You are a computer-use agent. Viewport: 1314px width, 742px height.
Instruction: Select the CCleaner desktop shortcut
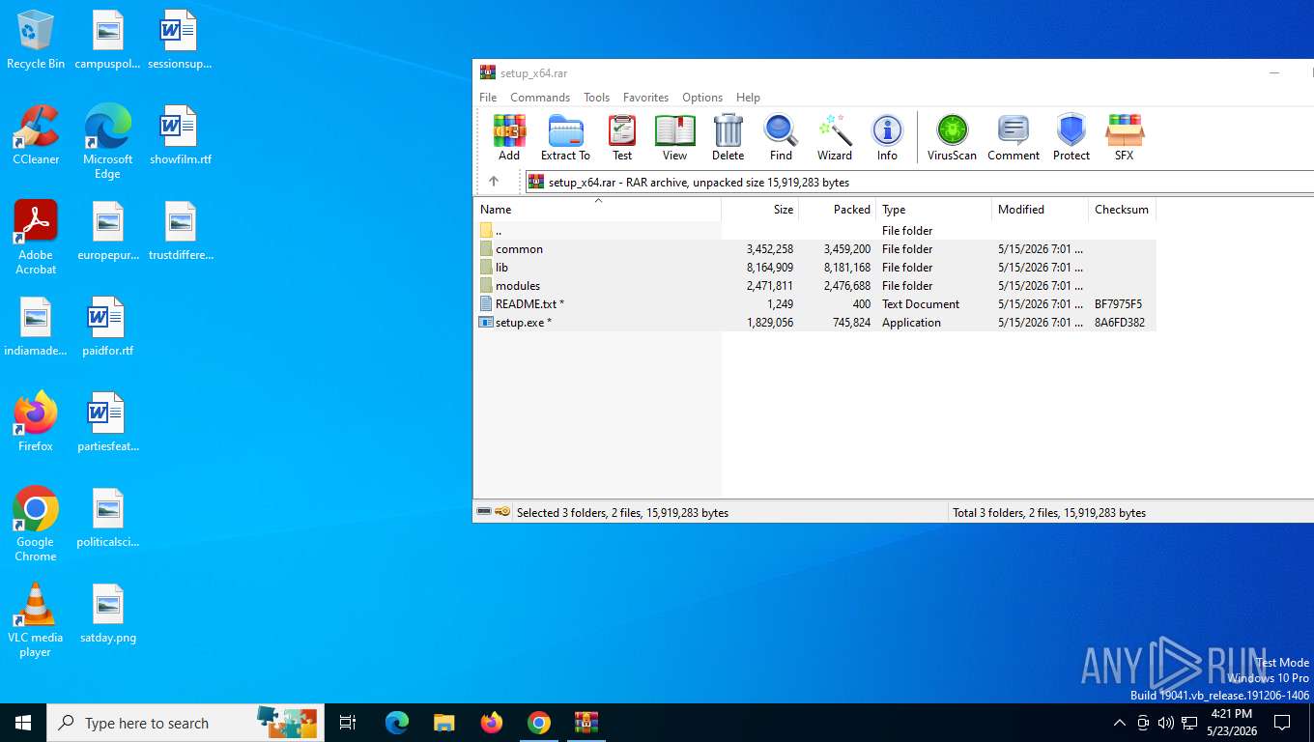pyautogui.click(x=36, y=135)
